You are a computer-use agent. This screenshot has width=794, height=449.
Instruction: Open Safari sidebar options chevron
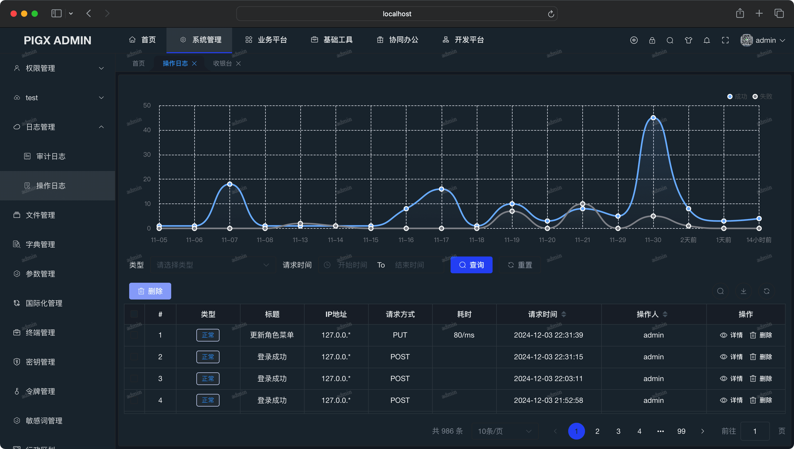click(x=71, y=13)
